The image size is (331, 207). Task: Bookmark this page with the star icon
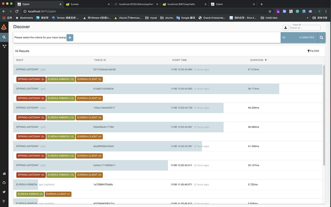tap(270, 12)
